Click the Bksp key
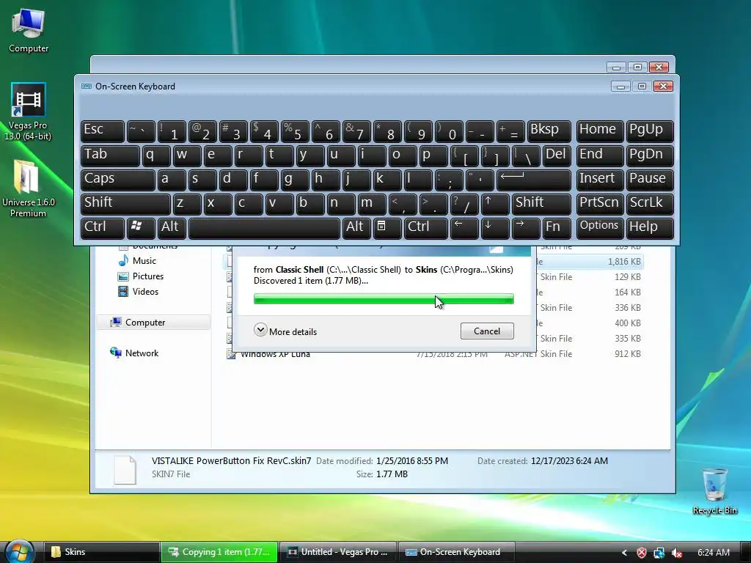Viewport: 751px width, 563px height. pos(549,131)
